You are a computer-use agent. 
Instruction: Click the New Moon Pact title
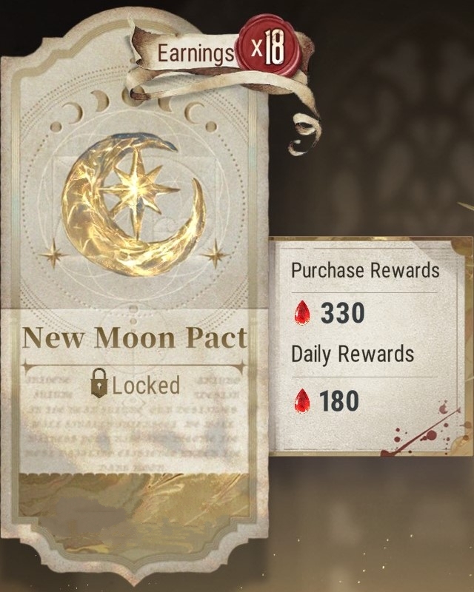[x=135, y=337]
